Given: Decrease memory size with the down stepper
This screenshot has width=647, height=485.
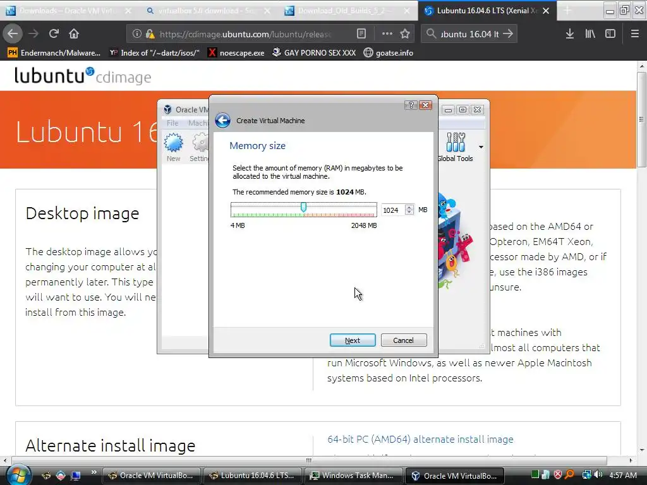Looking at the screenshot, I should coord(409,212).
